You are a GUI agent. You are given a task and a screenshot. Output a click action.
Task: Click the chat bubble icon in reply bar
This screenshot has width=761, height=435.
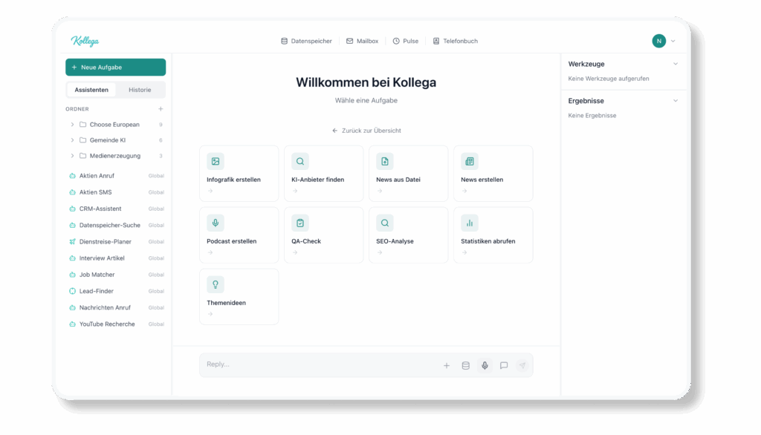pos(504,365)
